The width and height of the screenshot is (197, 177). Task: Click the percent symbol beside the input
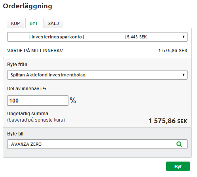pos(73,100)
